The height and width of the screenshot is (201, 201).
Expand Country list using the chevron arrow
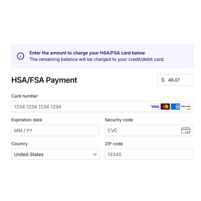[x=95, y=154]
